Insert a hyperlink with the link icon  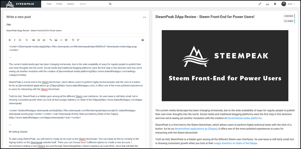click(51, 40)
